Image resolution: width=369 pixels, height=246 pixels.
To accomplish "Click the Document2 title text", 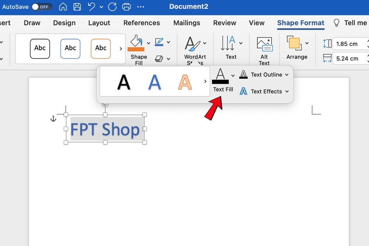I will point(189,6).
